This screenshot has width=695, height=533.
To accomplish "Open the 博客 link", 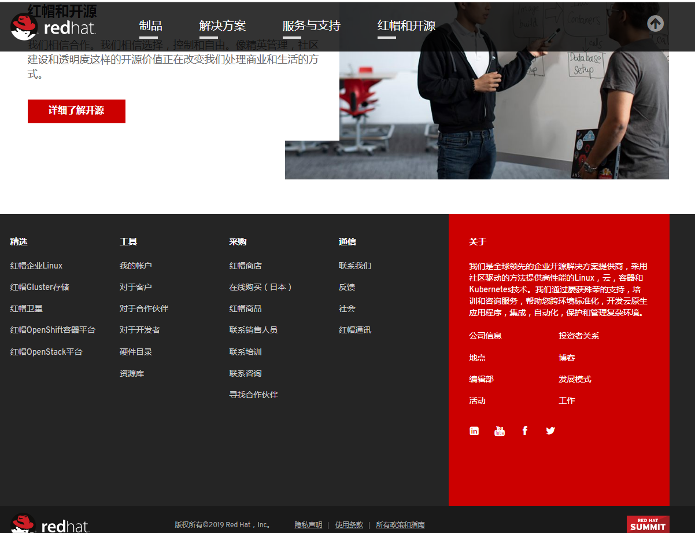I will (x=567, y=358).
